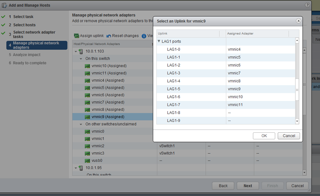320x196 pixels.
Task: Select the LAG1-4 uplink row
Action: pos(226,81)
